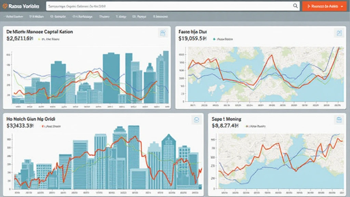Select the fifth navigation tab labeled Thuers
This screenshot has width=350, height=197.
coord(104,16)
